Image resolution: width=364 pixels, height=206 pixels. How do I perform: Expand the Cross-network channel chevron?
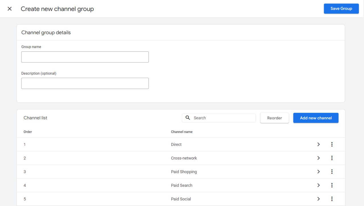pos(318,158)
